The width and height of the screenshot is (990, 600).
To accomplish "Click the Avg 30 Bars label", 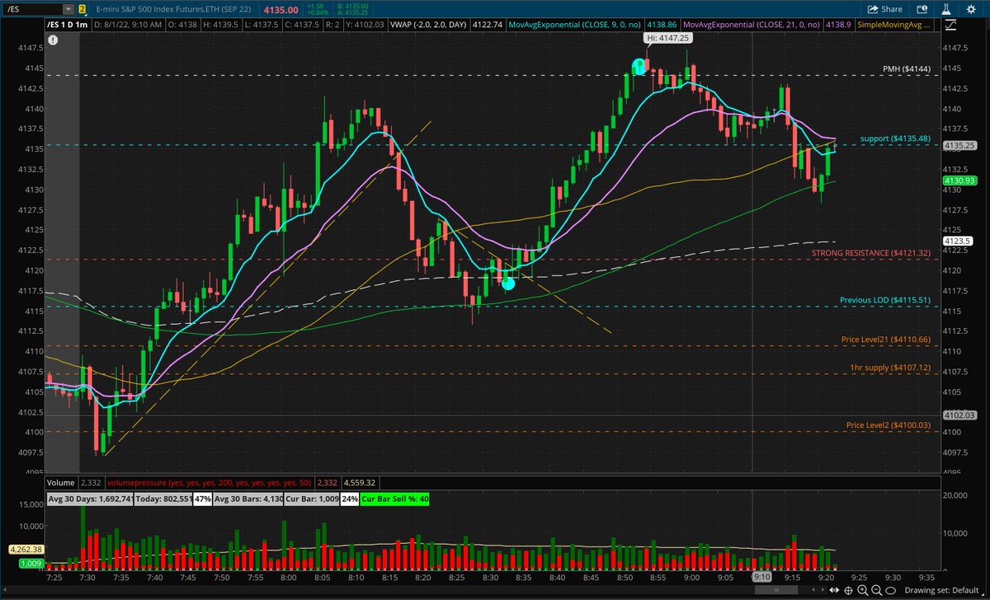I will pos(249,499).
